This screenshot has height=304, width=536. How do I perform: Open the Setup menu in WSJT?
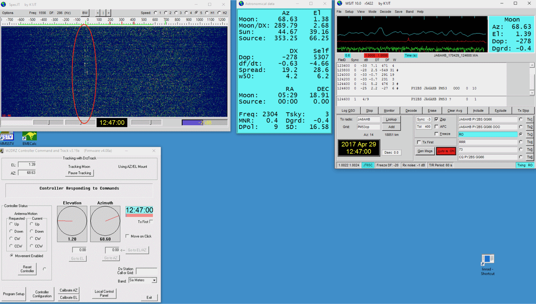349,12
